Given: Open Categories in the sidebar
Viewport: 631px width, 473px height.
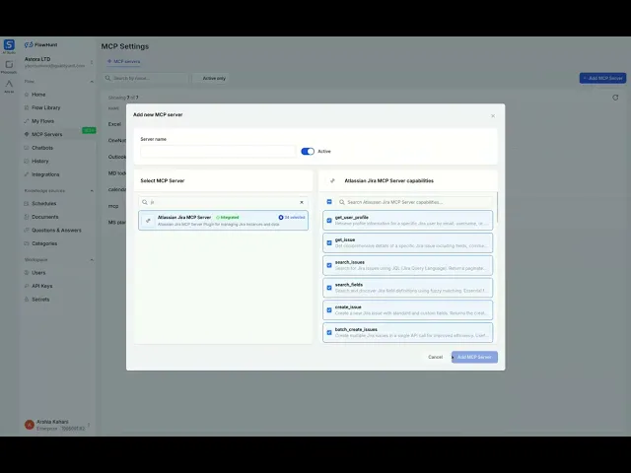Looking at the screenshot, I should [44, 243].
